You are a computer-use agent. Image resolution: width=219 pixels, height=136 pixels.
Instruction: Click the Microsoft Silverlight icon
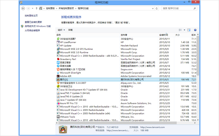click(x=58, y=73)
